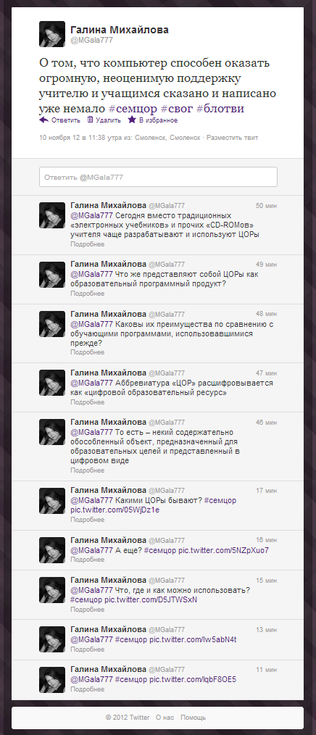Focus the Ответить @MGala777 reply field

point(158,177)
